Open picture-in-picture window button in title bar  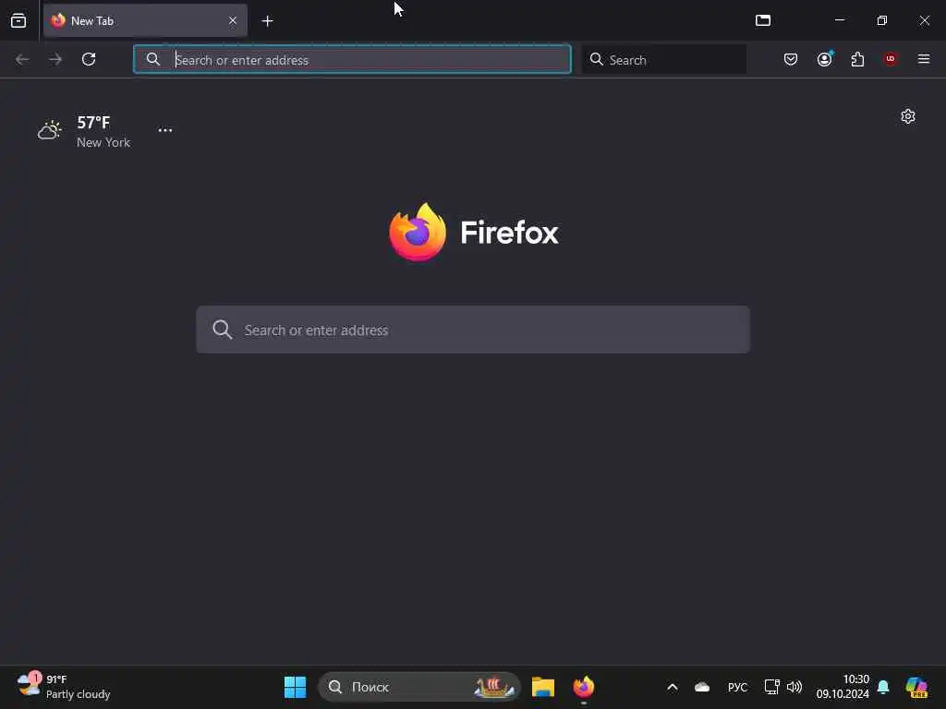(x=763, y=20)
